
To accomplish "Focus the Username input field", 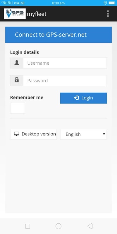I will click(65, 63).
